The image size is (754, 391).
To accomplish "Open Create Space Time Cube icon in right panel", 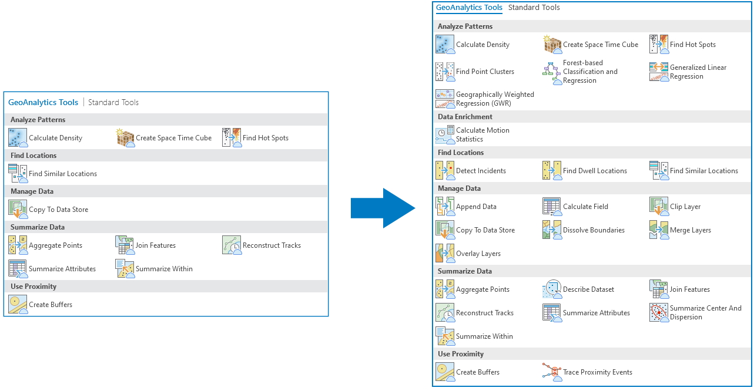I will (x=552, y=45).
